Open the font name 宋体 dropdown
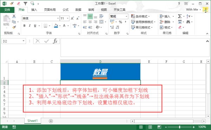The width and height of the screenshot is (211, 130). tap(58, 18)
